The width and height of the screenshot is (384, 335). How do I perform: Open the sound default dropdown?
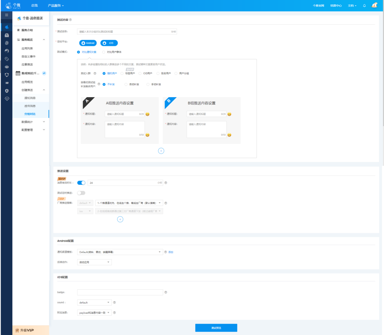94,303
